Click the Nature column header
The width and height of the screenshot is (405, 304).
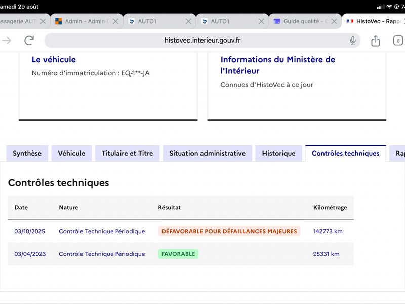(68, 207)
